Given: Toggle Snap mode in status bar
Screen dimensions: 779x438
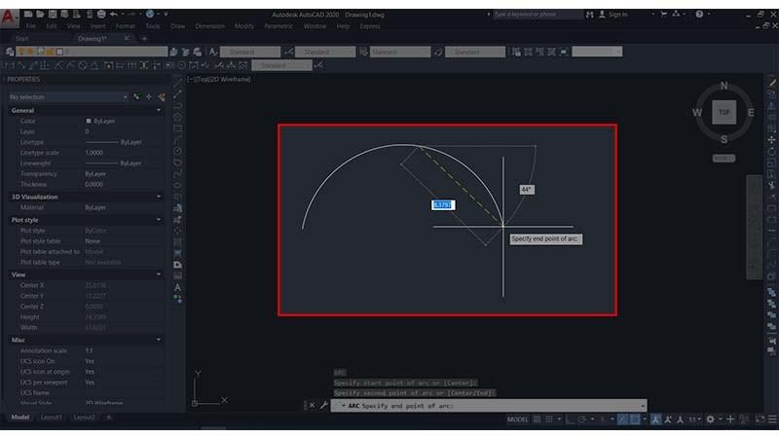Looking at the screenshot, I should point(549,420).
